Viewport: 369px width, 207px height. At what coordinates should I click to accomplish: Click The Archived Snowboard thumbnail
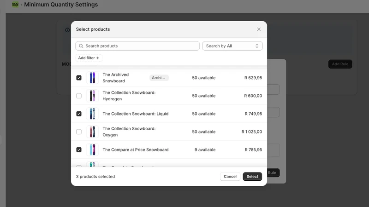[93, 78]
